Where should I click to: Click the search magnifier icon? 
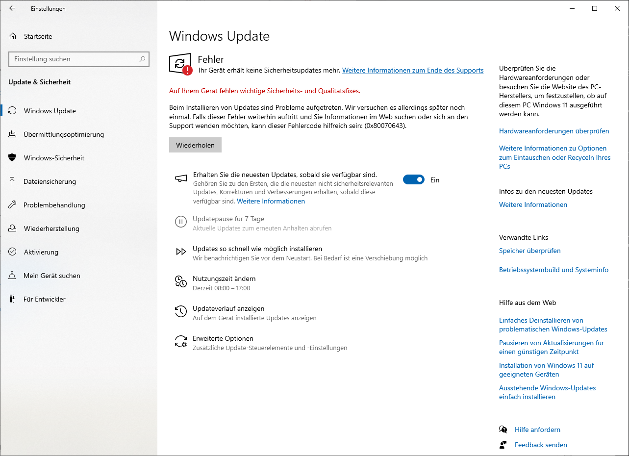[x=142, y=59]
